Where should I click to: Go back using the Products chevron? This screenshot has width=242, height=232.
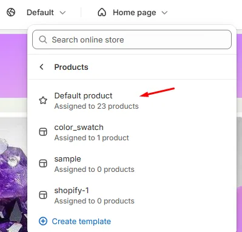(x=42, y=67)
